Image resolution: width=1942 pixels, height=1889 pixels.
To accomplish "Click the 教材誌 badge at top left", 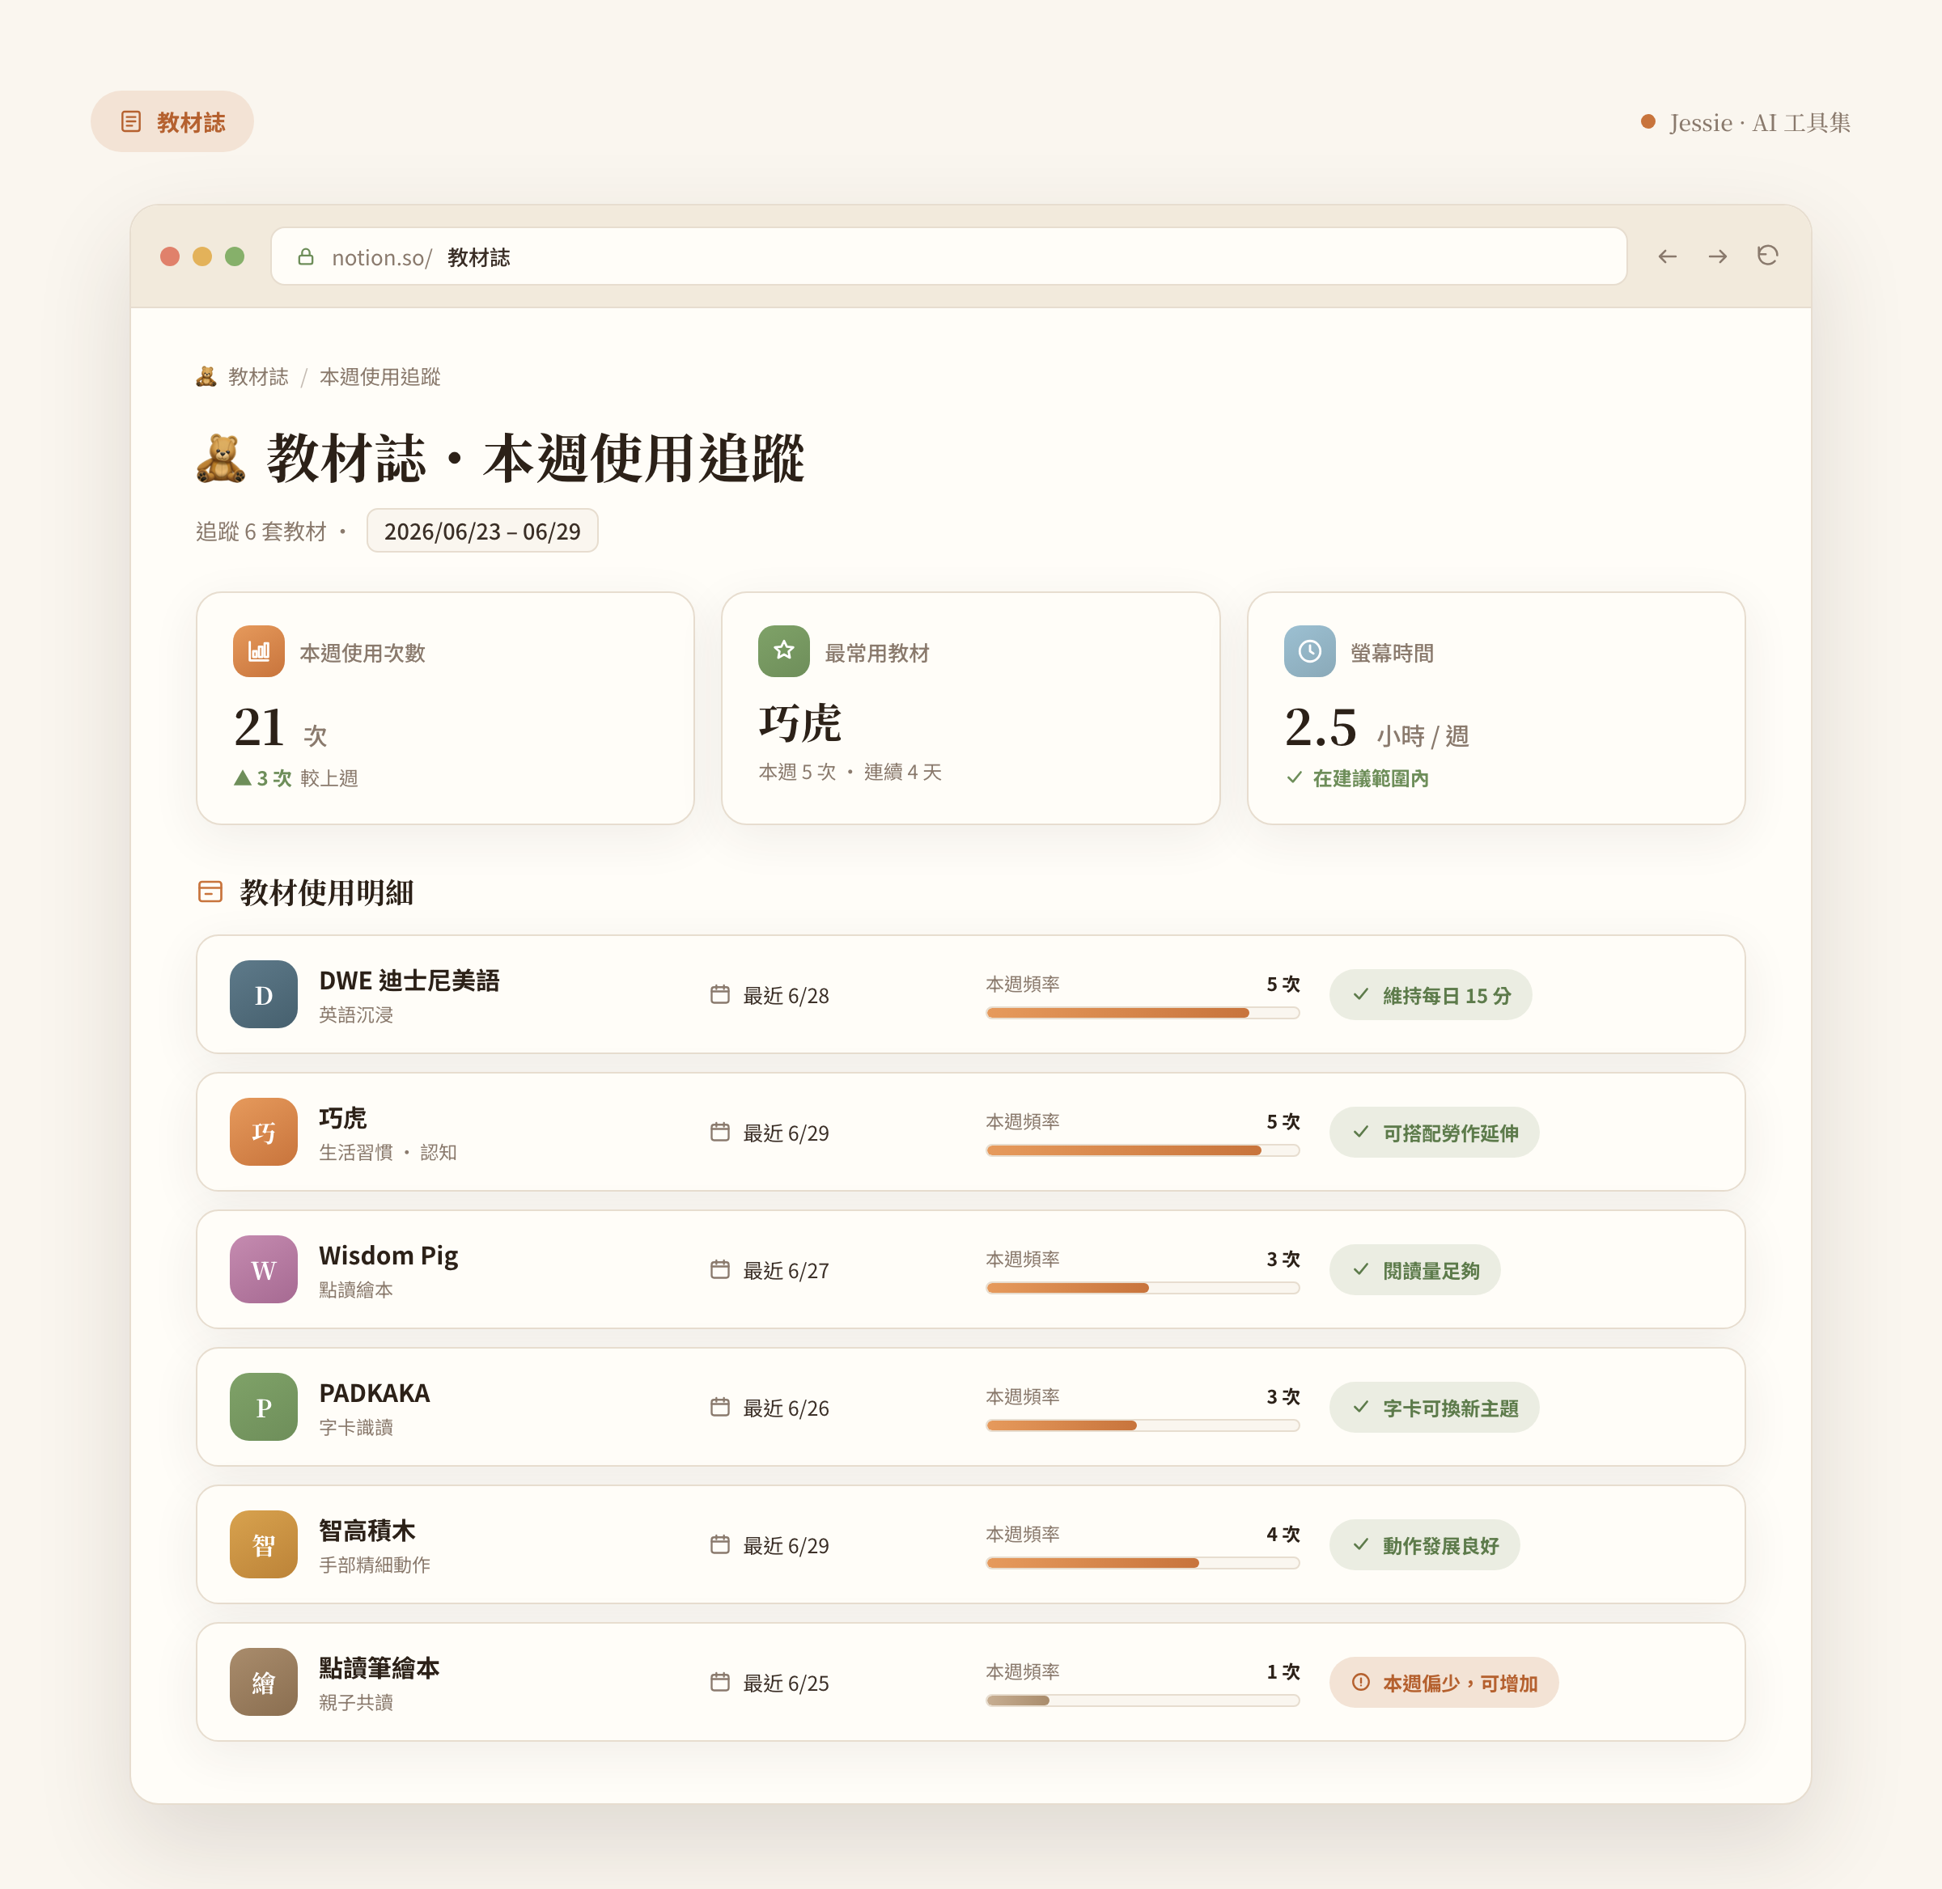I will pos(172,122).
